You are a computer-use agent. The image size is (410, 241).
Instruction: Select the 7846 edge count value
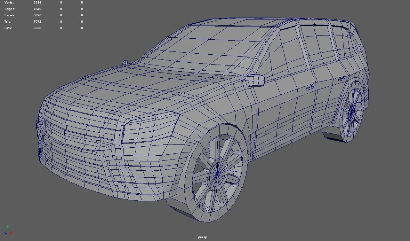coord(37,9)
